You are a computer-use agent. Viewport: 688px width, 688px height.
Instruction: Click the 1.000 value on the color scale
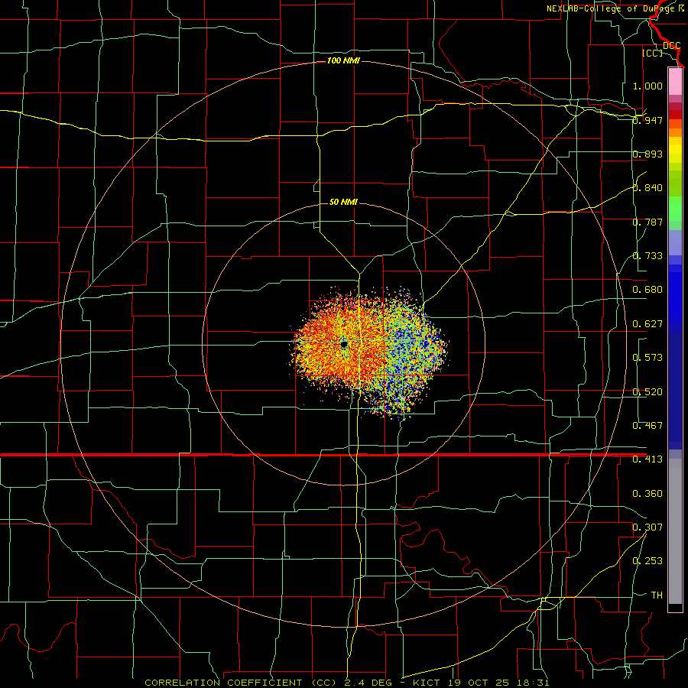(x=647, y=86)
